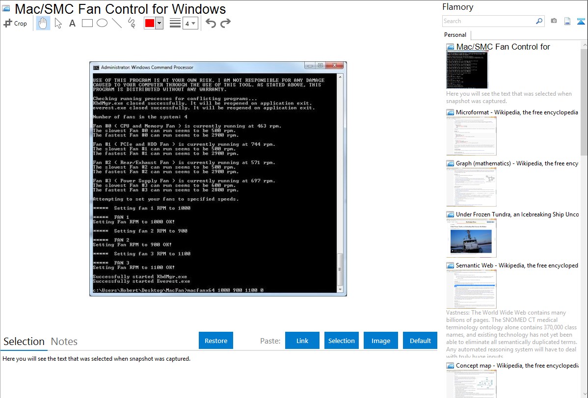Click the snapshot list scrollbar up arrow

(x=584, y=45)
